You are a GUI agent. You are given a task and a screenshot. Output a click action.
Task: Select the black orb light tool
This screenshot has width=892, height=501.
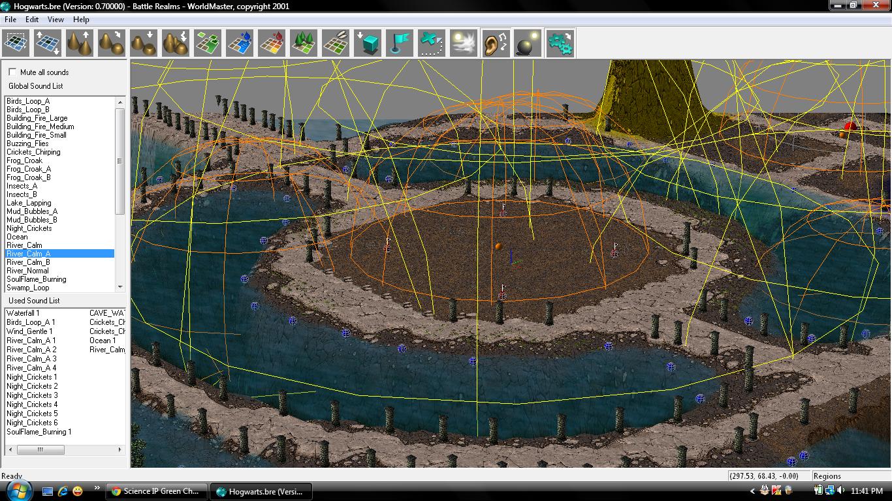coord(528,43)
